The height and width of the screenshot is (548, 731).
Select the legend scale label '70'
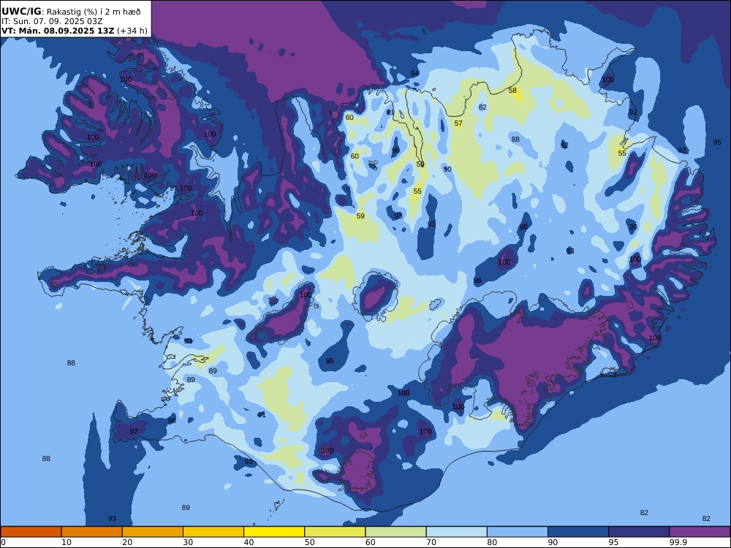click(x=431, y=542)
